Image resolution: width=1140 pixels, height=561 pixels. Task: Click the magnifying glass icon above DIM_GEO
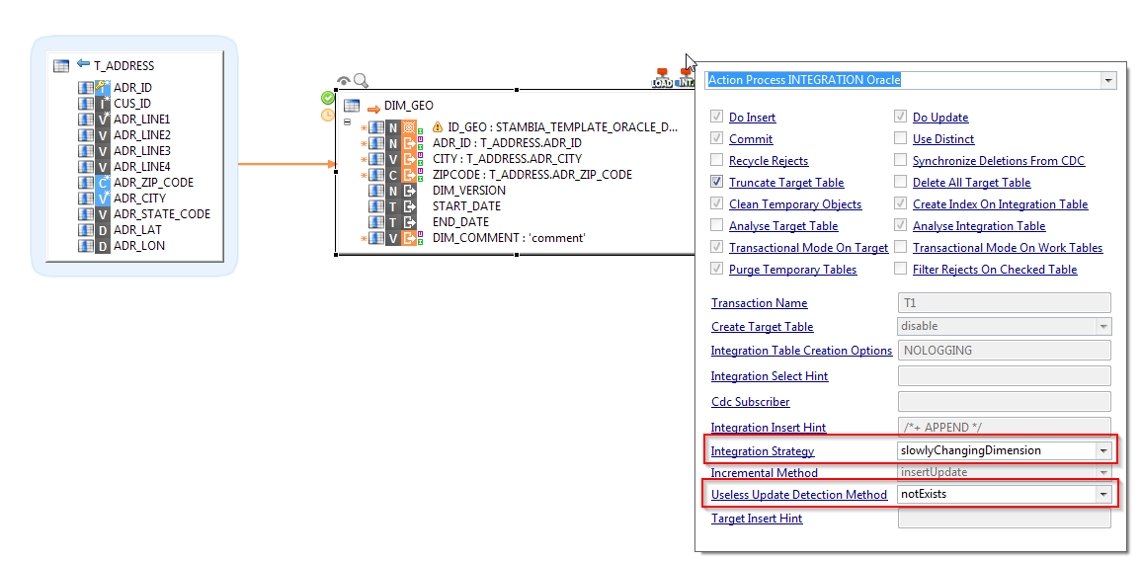coord(361,81)
